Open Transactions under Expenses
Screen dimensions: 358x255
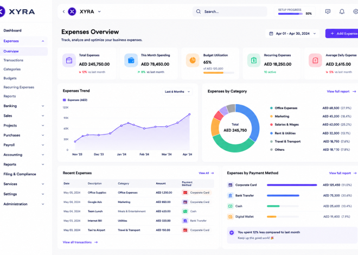coord(13,60)
